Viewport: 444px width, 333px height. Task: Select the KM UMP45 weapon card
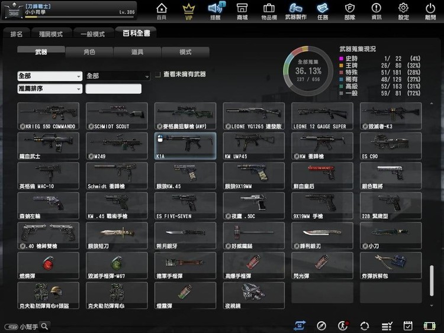(254, 146)
